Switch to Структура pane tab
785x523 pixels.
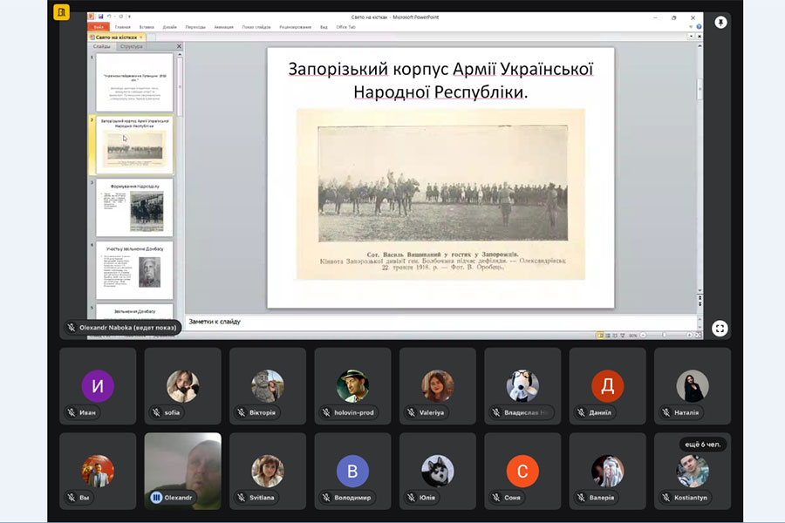[x=132, y=46]
